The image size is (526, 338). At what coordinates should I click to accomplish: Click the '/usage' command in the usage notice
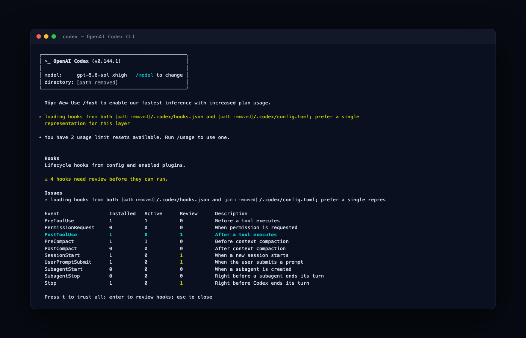(186, 137)
